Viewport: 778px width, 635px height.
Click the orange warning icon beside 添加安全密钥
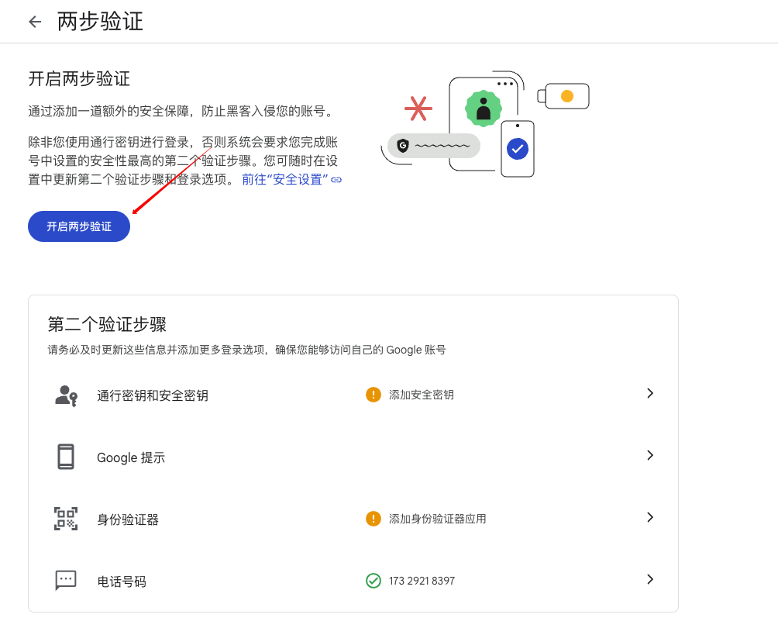point(374,395)
